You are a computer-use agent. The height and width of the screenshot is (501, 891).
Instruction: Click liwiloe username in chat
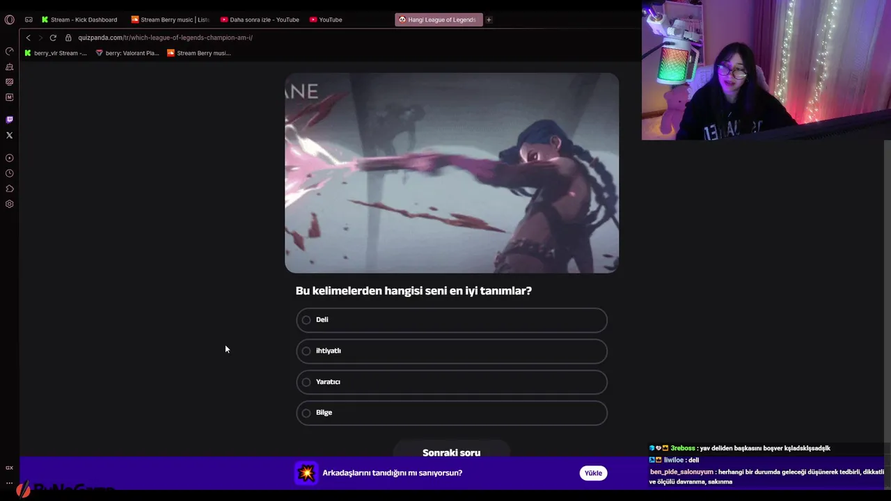point(675,460)
